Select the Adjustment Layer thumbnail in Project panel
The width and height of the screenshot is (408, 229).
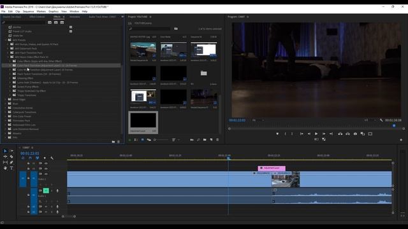point(143,120)
